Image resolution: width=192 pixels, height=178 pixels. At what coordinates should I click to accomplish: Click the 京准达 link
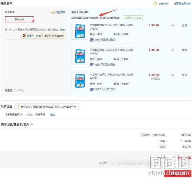pyautogui.click(x=30, y=36)
